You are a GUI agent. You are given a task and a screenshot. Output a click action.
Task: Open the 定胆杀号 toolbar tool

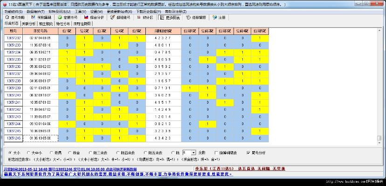[x=68, y=18]
